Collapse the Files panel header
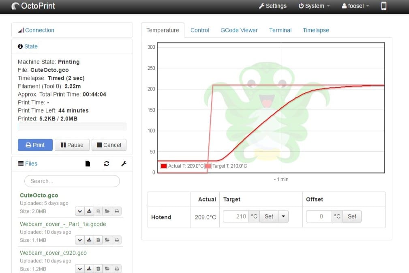The image size is (409, 273). pyautogui.click(x=31, y=163)
